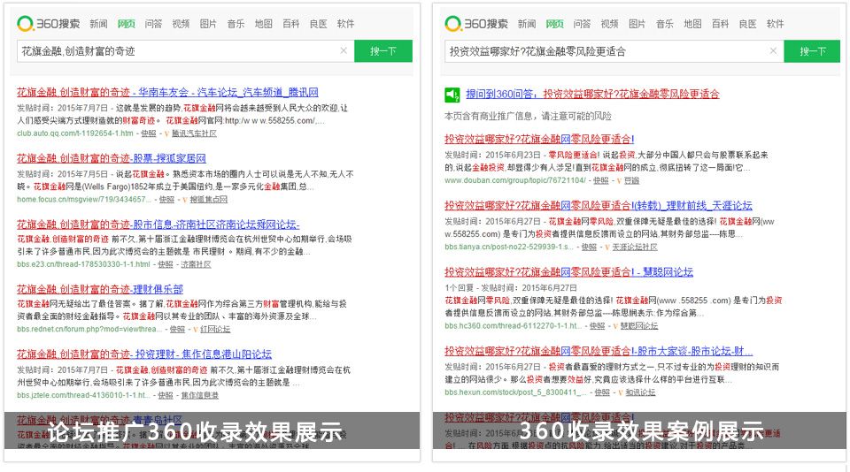
Task: Click the V badge beside 红网论坛
Action: [x=196, y=329]
